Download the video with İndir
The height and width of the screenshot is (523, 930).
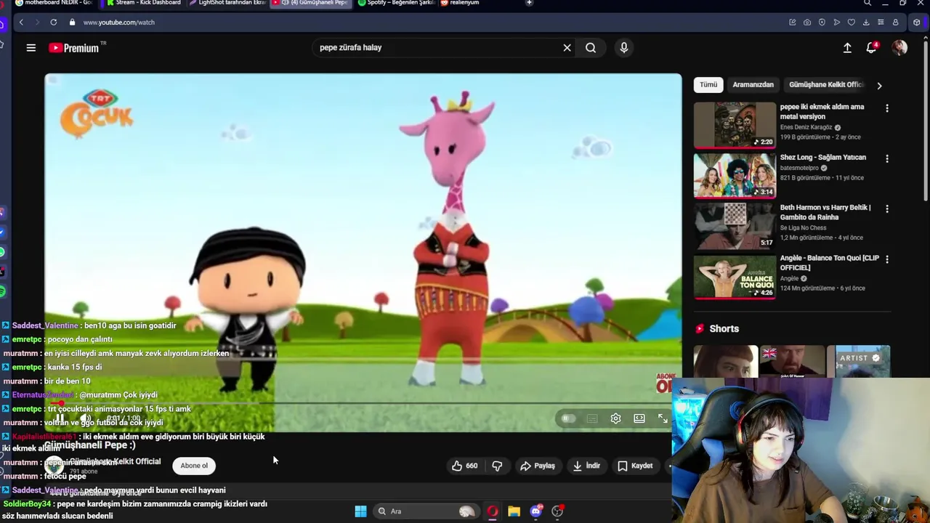pos(586,466)
